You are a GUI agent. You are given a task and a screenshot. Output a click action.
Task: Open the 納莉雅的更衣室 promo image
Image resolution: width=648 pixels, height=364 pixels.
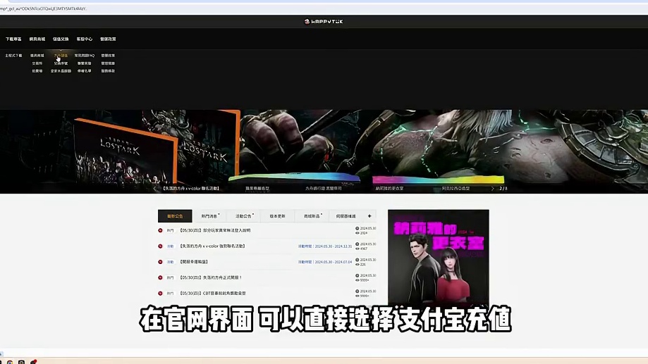(x=439, y=257)
